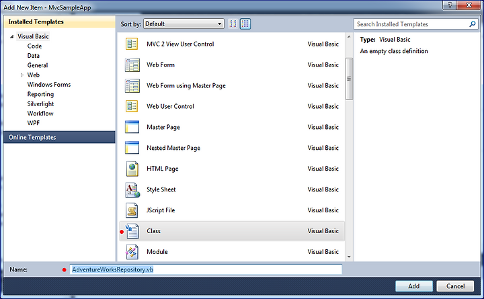Click the Web Form using Master Page icon
This screenshot has height=299, width=484.
132,86
